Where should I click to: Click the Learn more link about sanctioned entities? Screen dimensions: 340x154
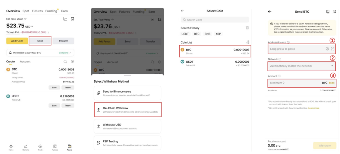point(313,108)
